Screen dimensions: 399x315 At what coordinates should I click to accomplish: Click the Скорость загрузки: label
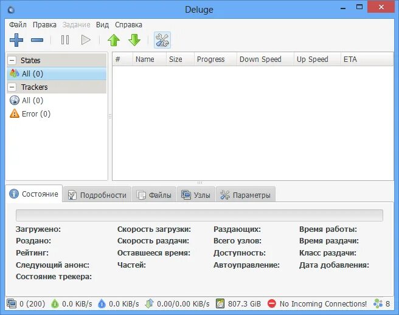[x=154, y=229]
